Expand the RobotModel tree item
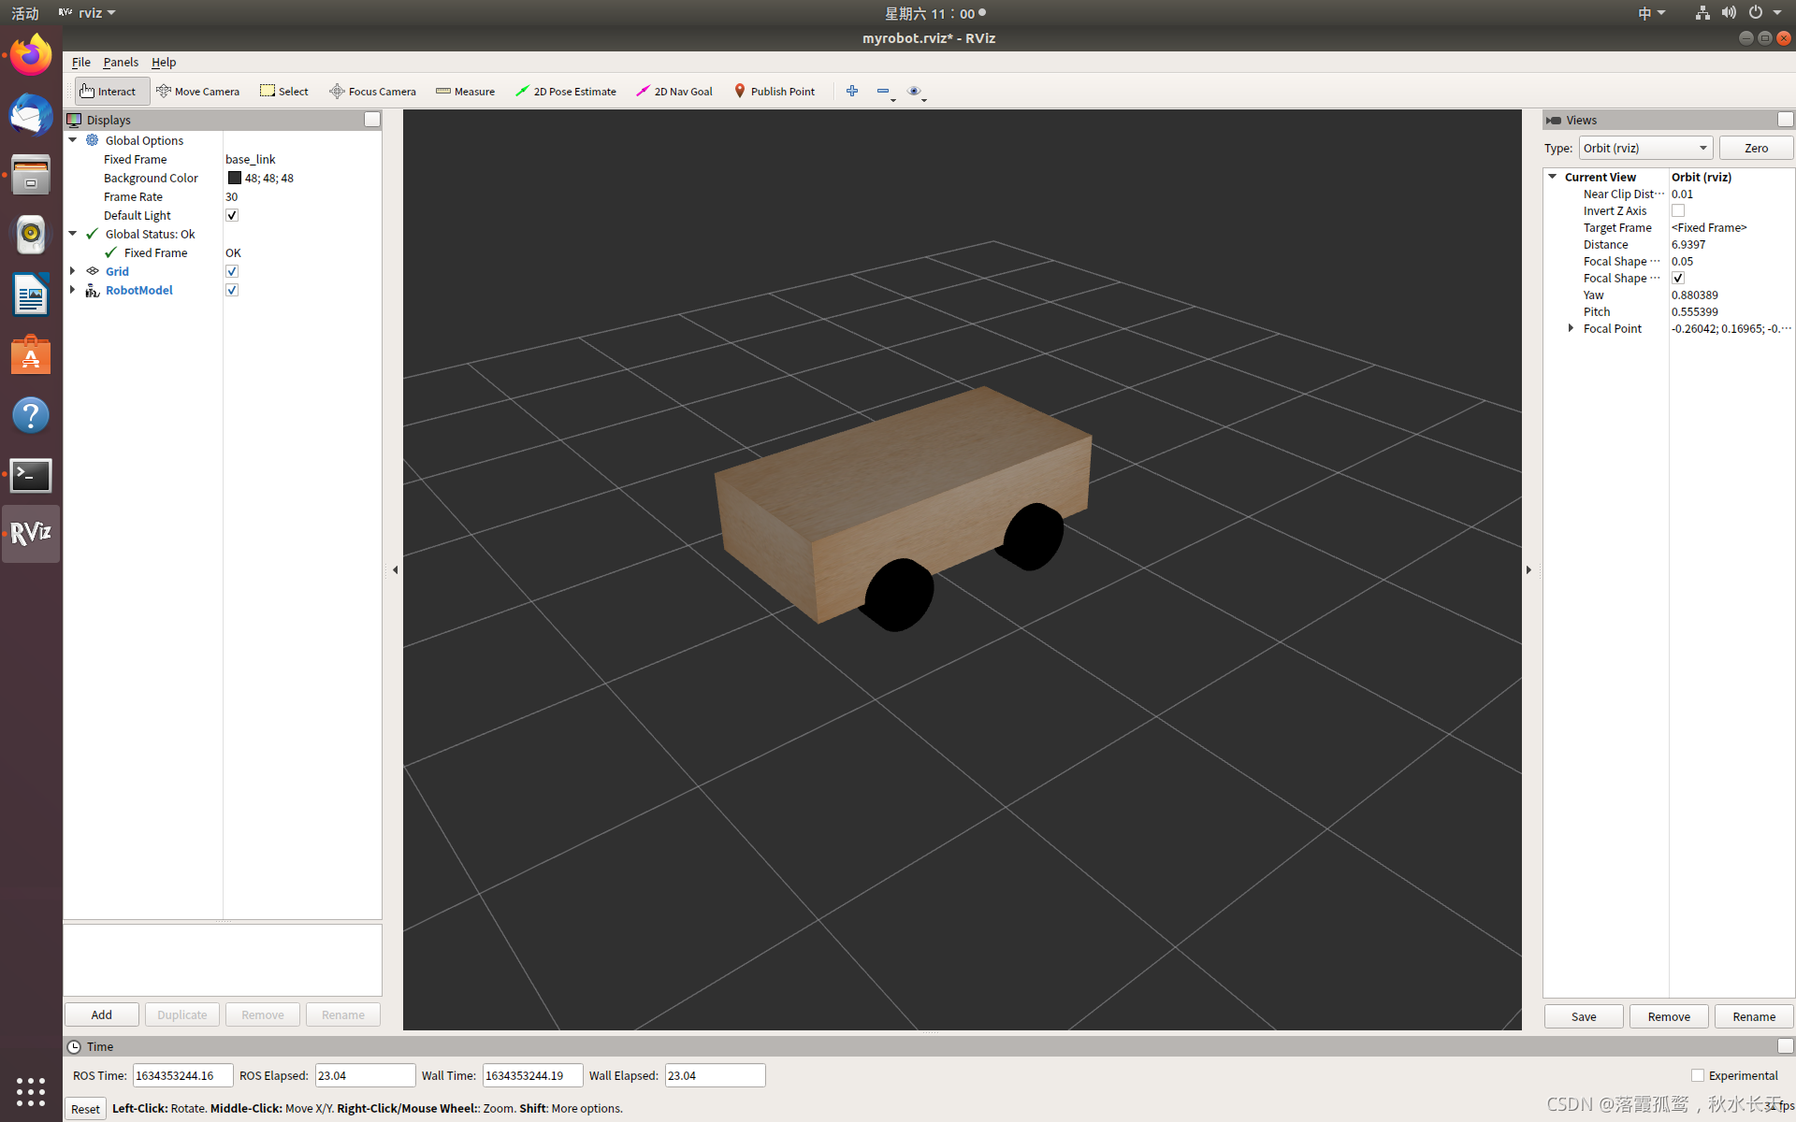This screenshot has width=1796, height=1122. pos(73,290)
